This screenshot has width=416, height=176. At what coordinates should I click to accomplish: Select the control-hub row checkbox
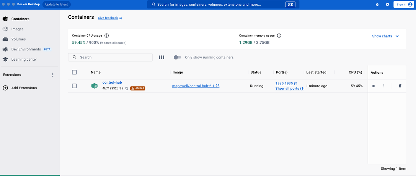[x=74, y=86]
